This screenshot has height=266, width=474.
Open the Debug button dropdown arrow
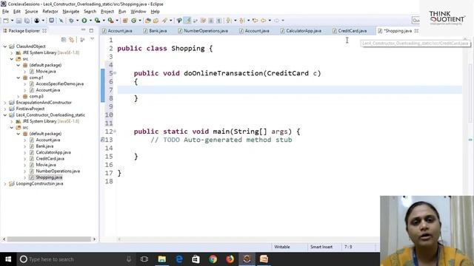click(x=77, y=21)
